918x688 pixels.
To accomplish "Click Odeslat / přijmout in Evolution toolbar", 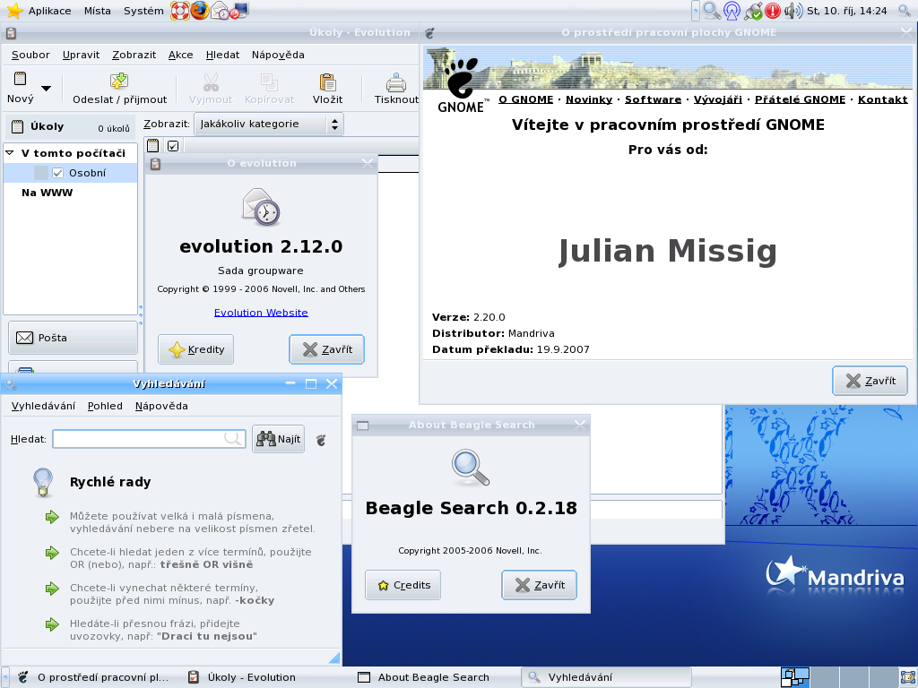I will 119,89.
